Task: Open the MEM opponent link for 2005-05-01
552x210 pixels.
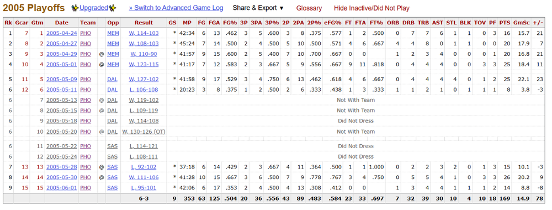Action: [x=113, y=65]
